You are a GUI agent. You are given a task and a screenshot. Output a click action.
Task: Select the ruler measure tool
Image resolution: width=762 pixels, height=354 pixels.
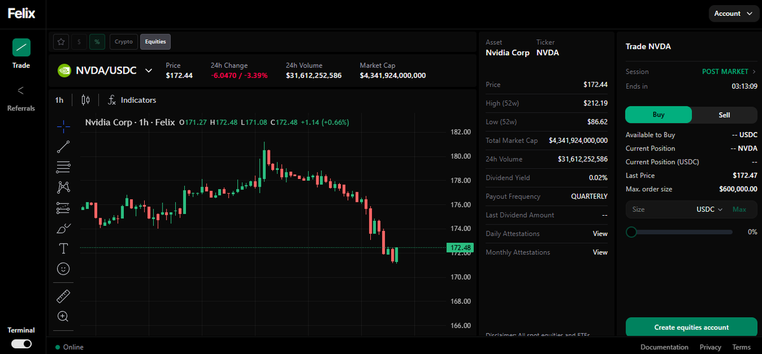pyautogui.click(x=63, y=296)
